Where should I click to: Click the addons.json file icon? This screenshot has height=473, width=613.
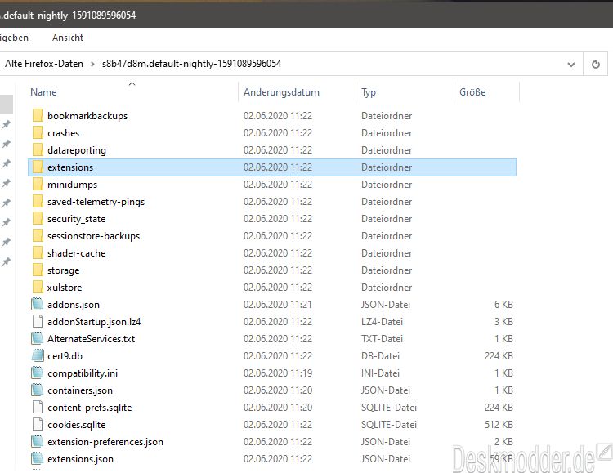37,304
